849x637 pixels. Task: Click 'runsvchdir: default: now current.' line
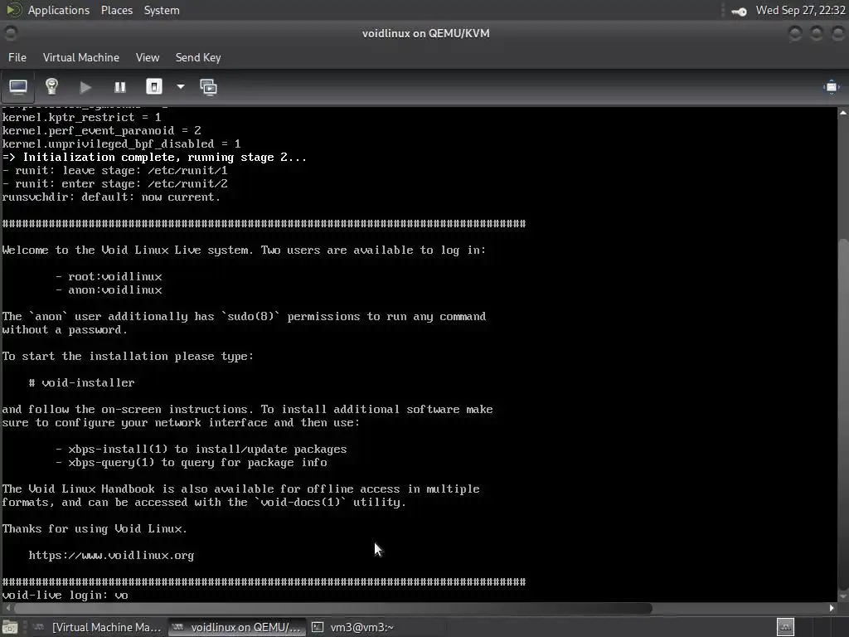(112, 197)
